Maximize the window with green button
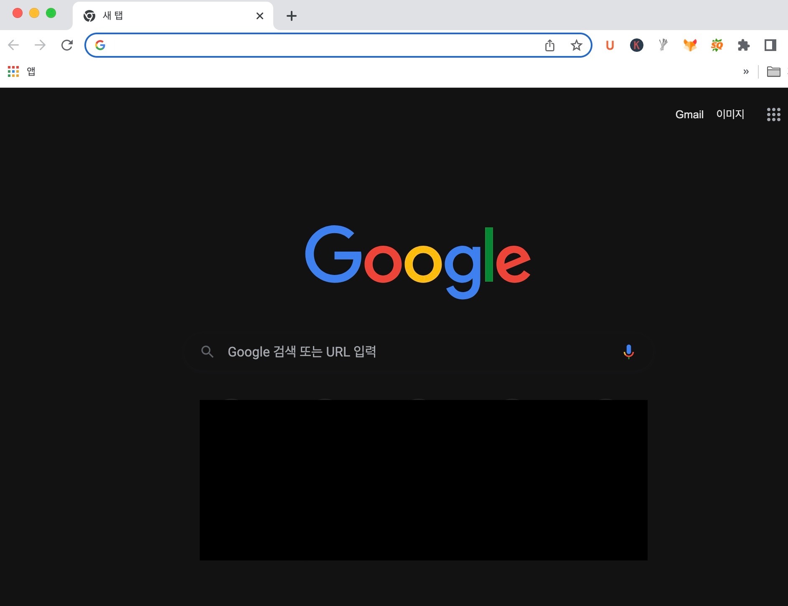 tap(51, 13)
